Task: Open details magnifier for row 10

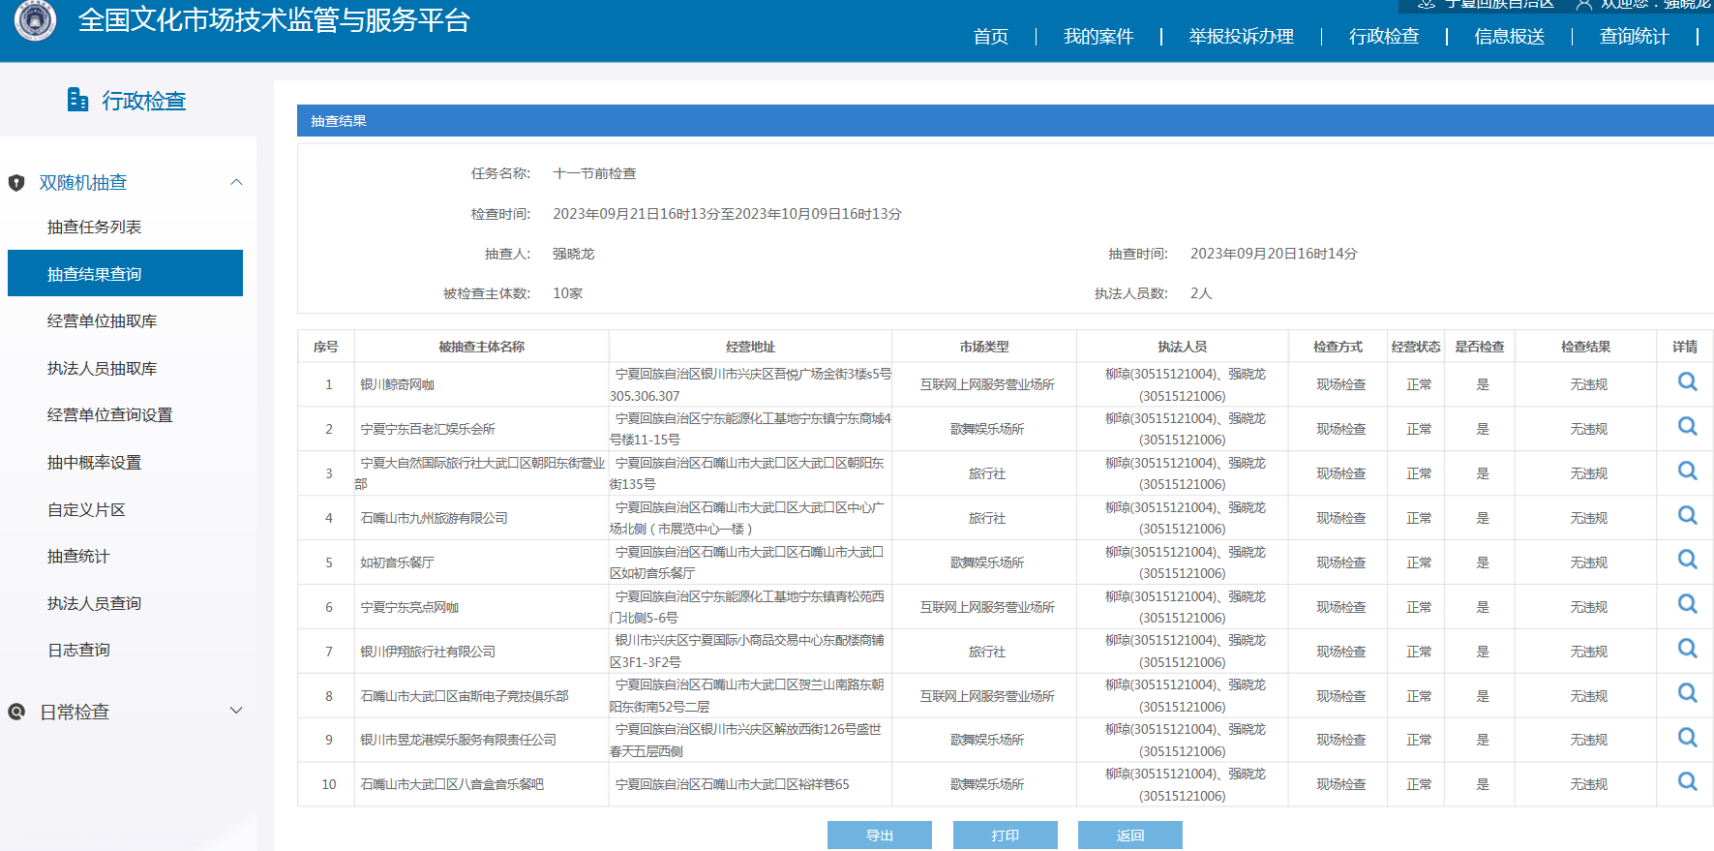Action: 1687,782
